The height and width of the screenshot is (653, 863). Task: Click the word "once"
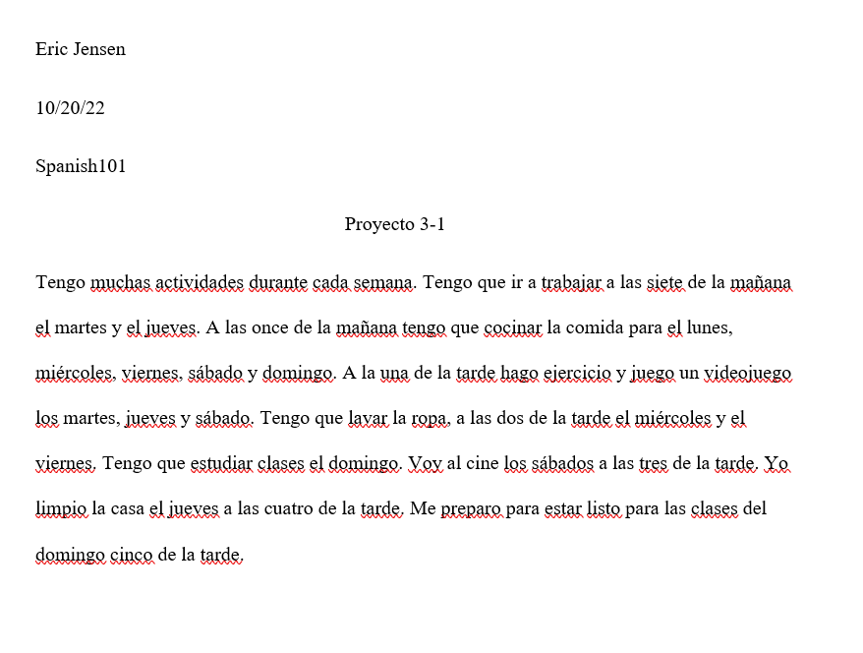tap(270, 328)
